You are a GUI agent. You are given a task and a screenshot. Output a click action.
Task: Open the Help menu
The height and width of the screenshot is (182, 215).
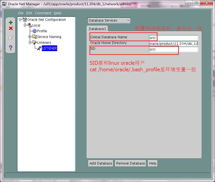pyautogui.click(x=57, y=13)
